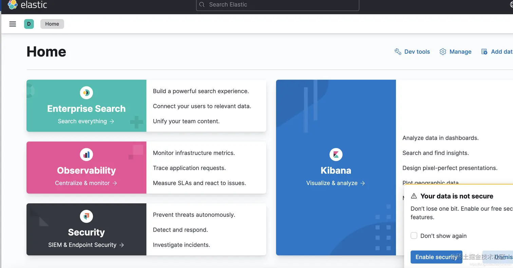
Task: Click the Add data icon
Action: coord(484,52)
